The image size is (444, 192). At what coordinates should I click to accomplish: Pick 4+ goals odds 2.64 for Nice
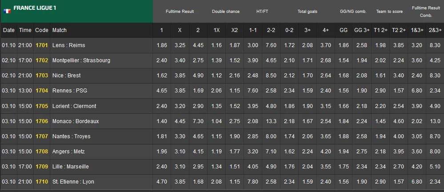tap(326, 76)
